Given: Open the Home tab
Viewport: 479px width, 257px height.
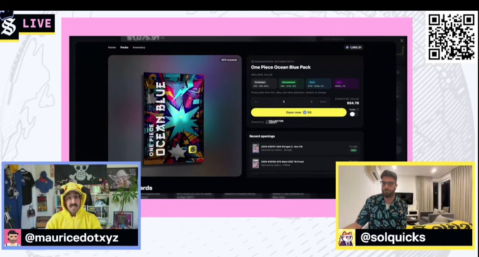Looking at the screenshot, I should [112, 47].
